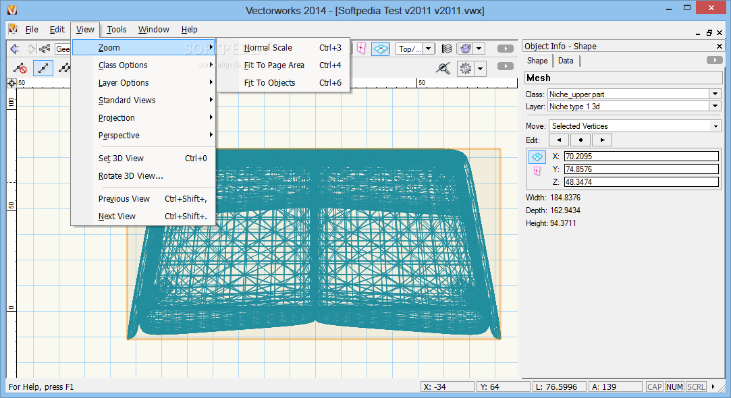
Task: Choose Normal Scale from Zoom submenu
Action: pyautogui.click(x=283, y=47)
